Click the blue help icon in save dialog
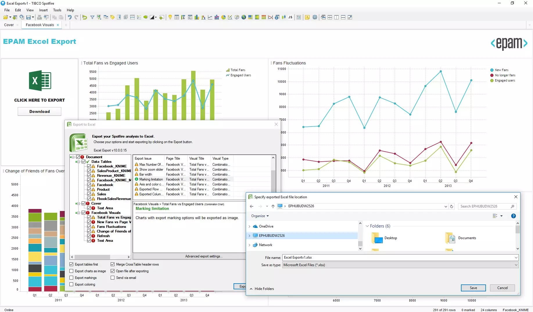533x312 pixels. tap(514, 216)
